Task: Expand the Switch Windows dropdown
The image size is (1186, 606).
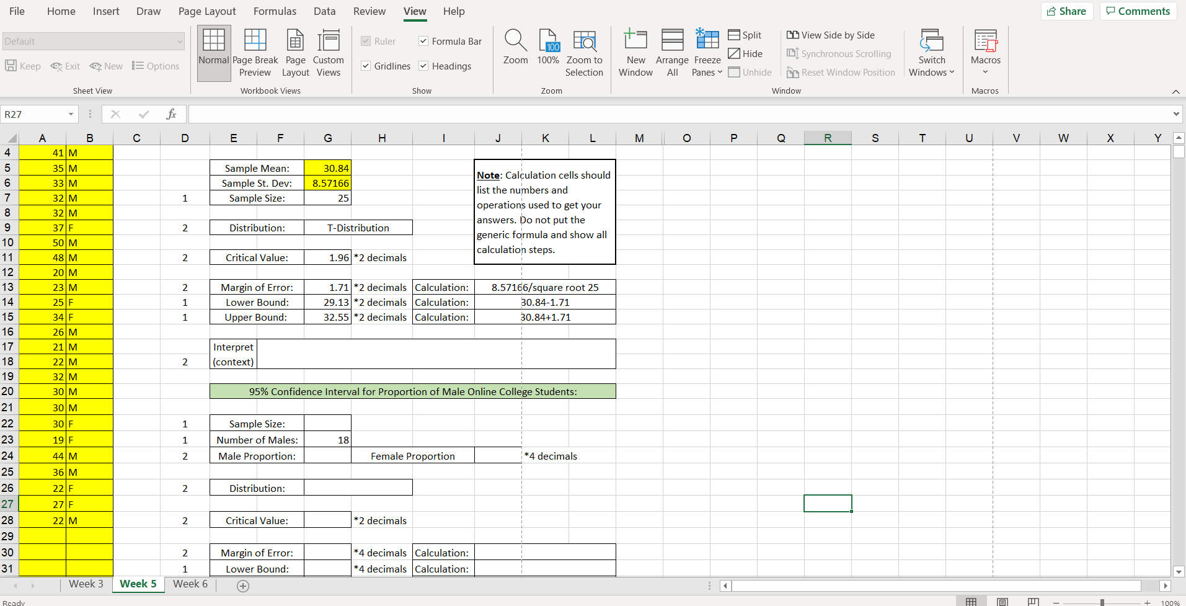Action: point(931,53)
